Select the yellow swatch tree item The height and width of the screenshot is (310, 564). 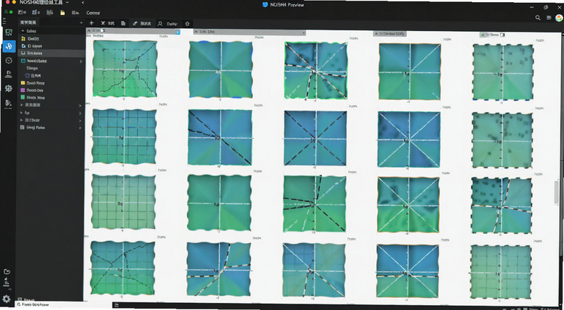click(32, 82)
